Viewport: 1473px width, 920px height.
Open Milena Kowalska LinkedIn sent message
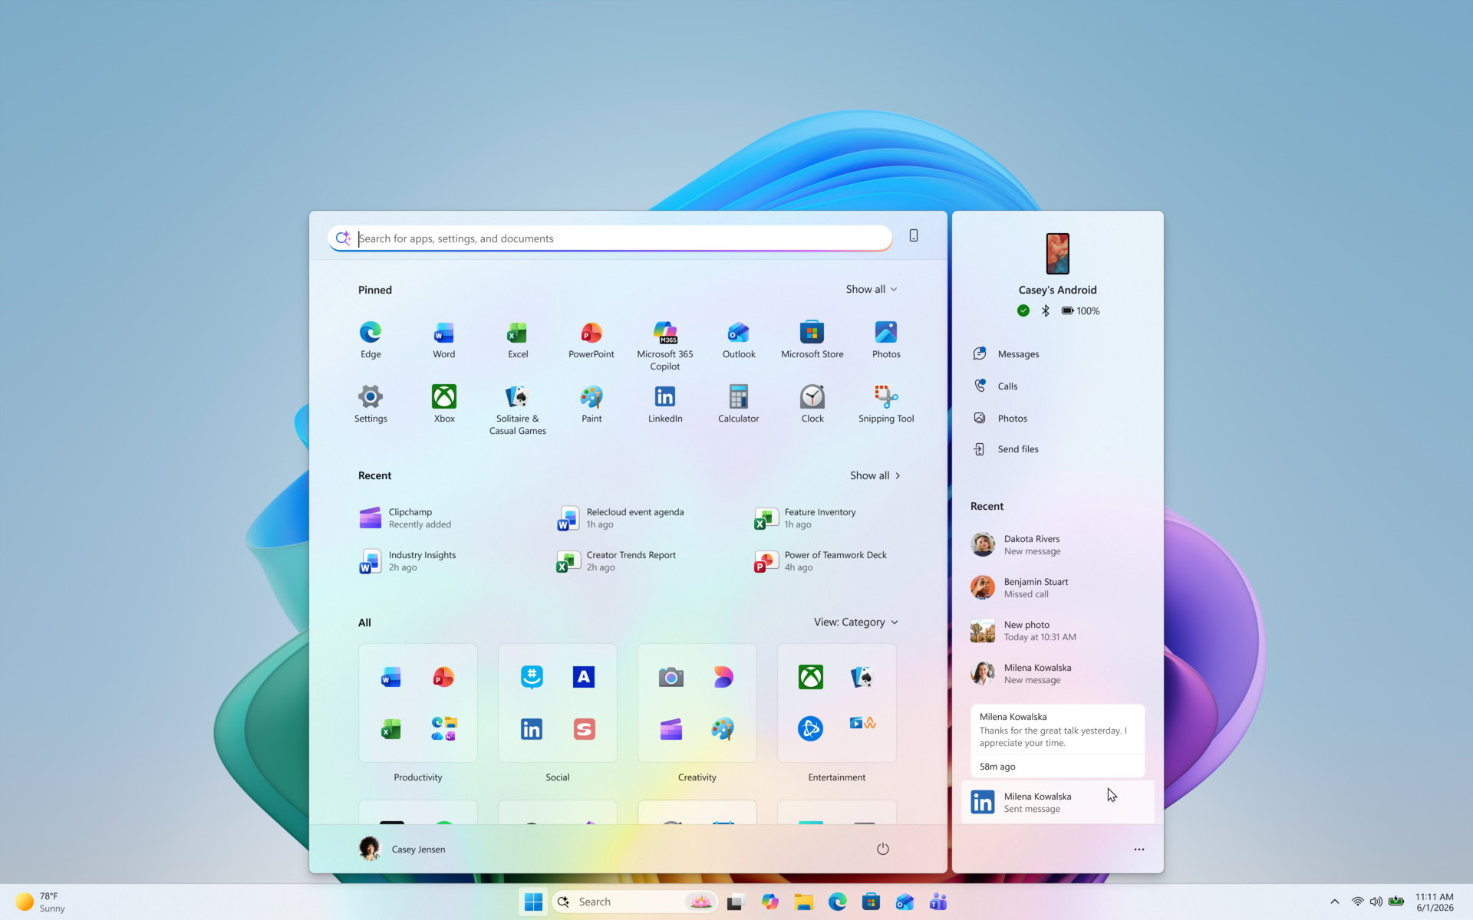(x=1057, y=802)
